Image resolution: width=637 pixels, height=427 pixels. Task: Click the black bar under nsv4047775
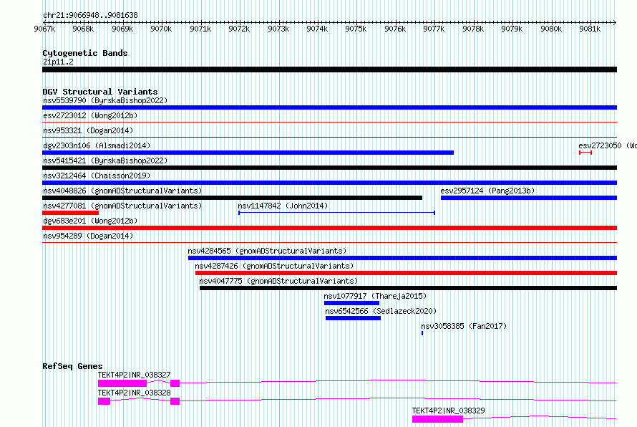tap(408, 288)
